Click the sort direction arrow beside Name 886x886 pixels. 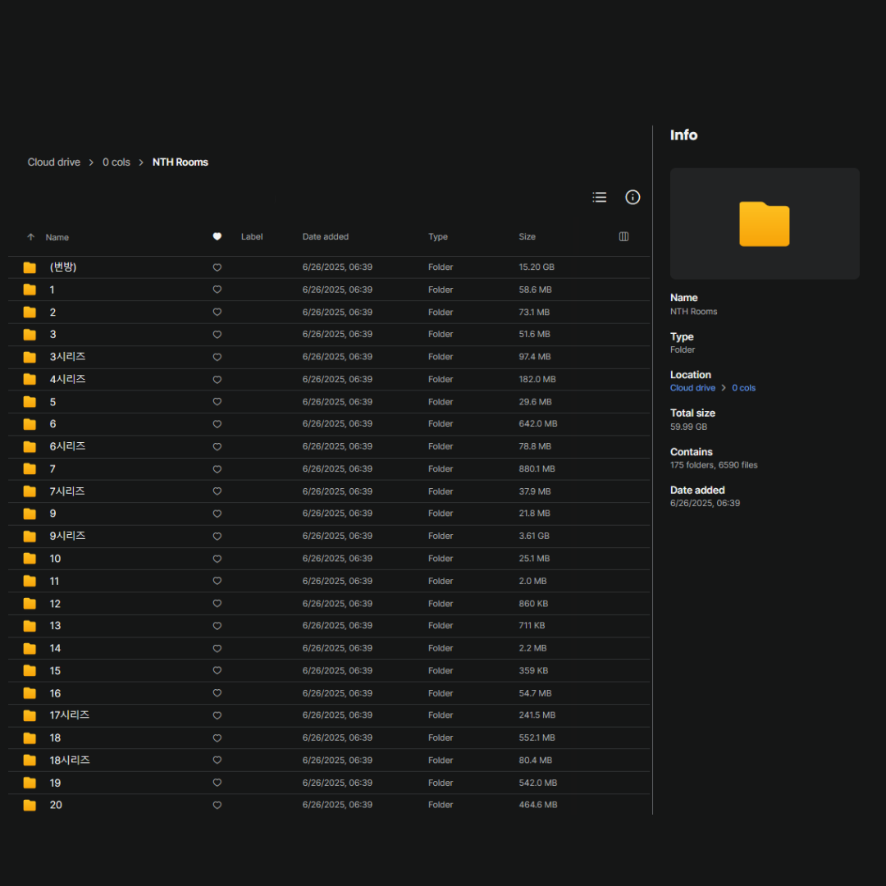[x=31, y=237]
